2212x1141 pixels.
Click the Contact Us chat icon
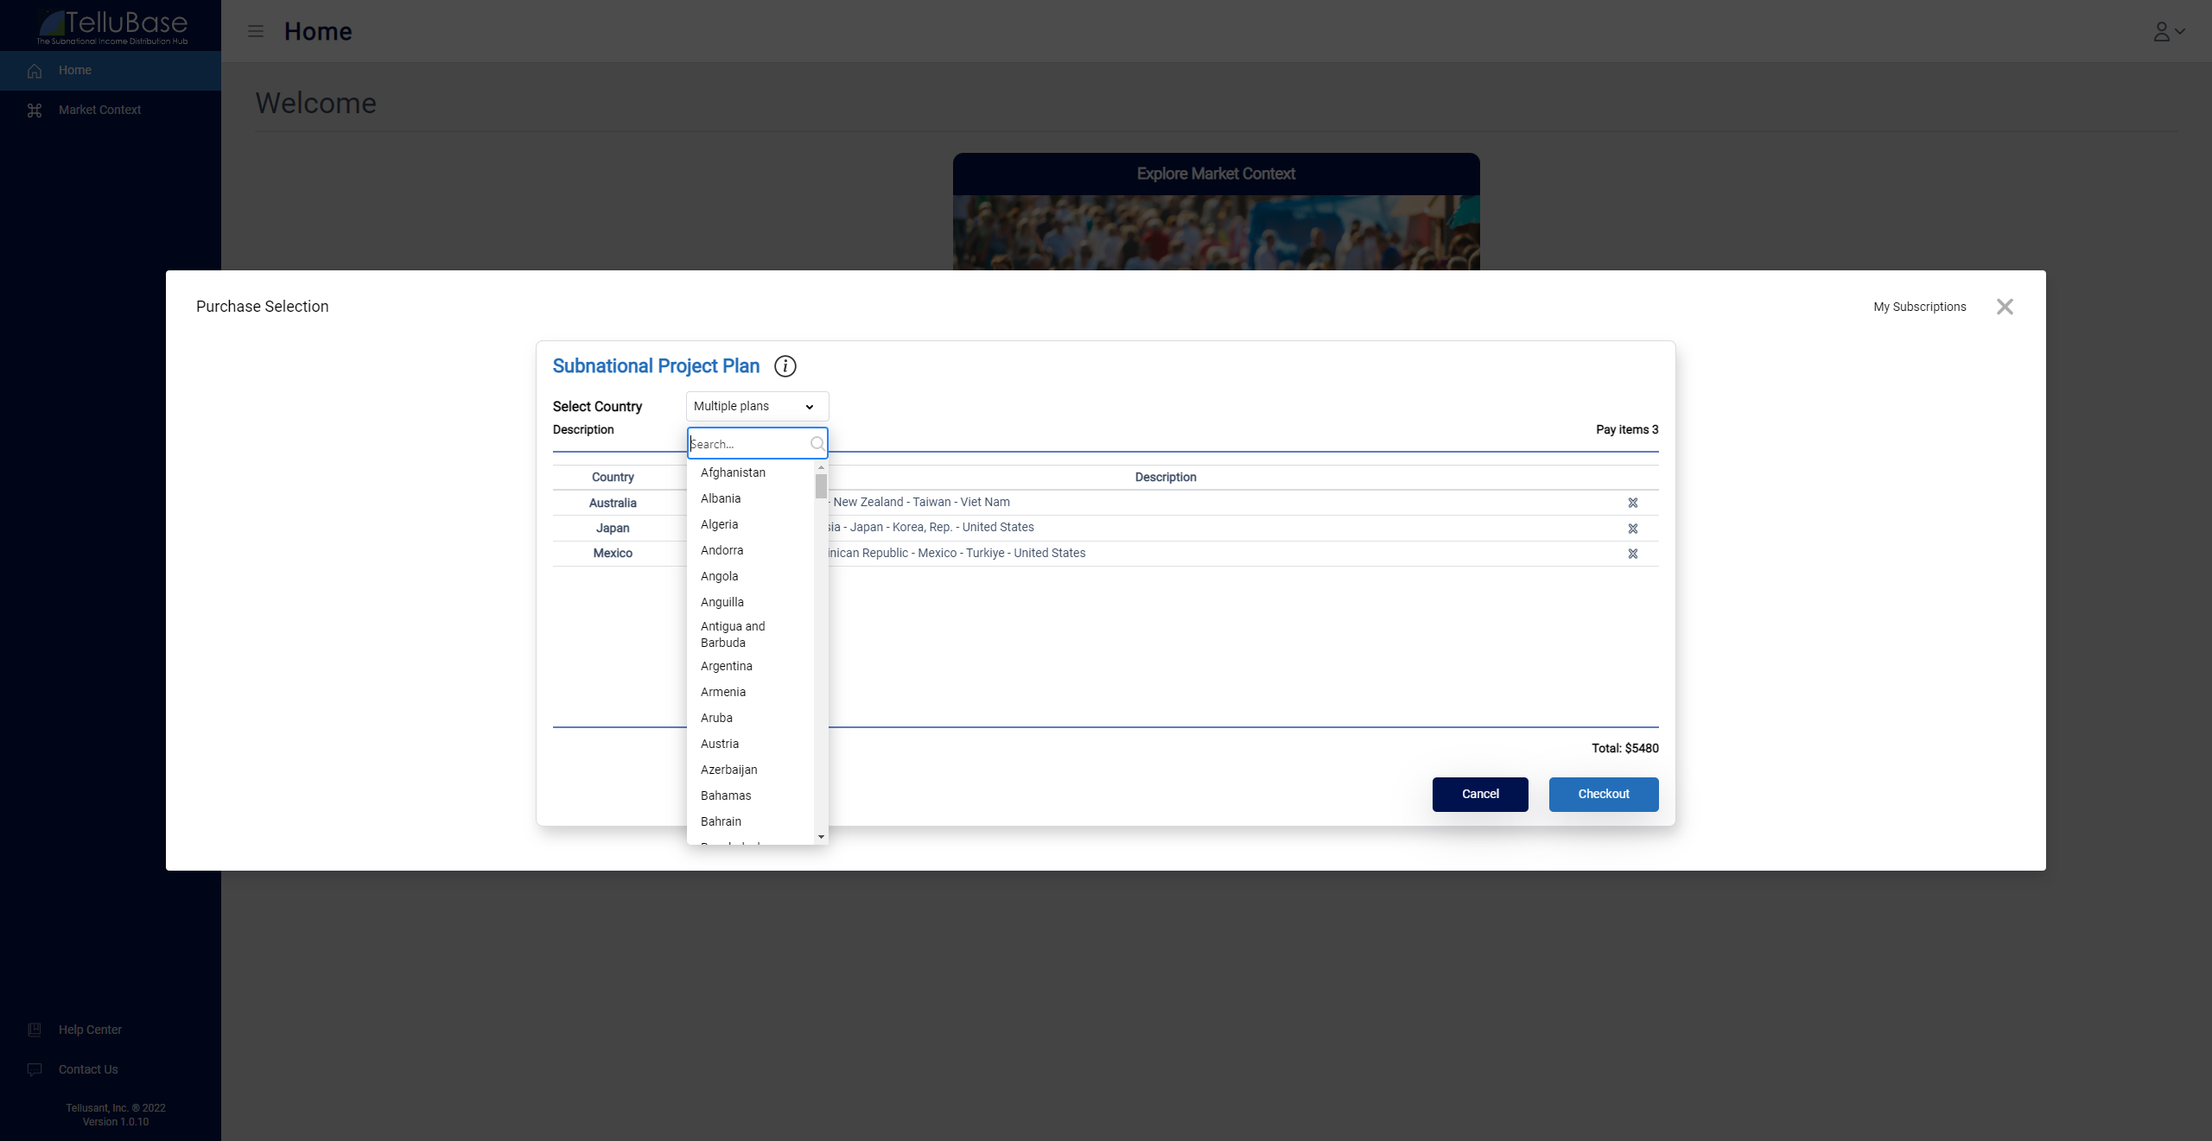(35, 1069)
